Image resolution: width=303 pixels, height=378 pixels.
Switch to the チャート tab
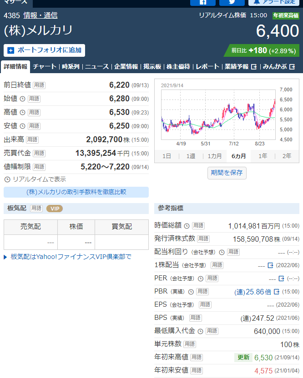pyautogui.click(x=45, y=66)
